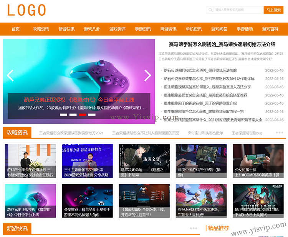Image resolution: width=288 pixels, height=237 pixels.
Task: Open 王者荣耀怎么改荣耀战区 link
Action: (x=71, y=133)
